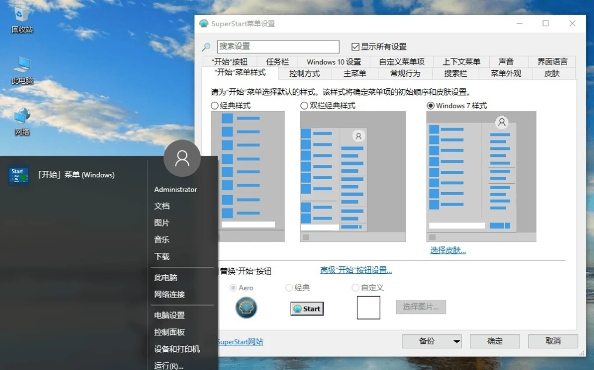Visit the SuperStart website (SuperStart网站) link
This screenshot has height=370, width=594.
coord(240,341)
